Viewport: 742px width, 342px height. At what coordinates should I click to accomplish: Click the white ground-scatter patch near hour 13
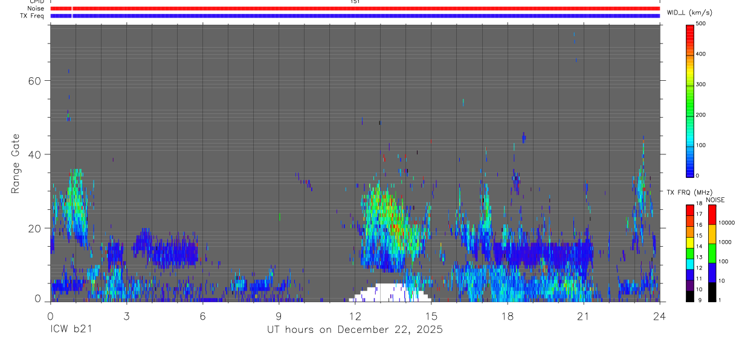pos(390,293)
